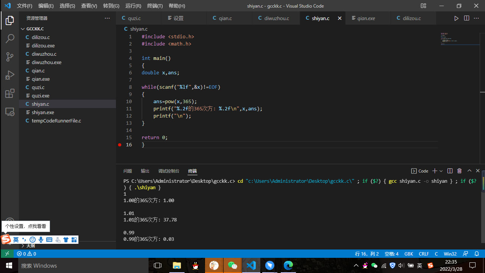Click the GBK encoding status item
This screenshot has width=485, height=273.
click(x=408, y=254)
